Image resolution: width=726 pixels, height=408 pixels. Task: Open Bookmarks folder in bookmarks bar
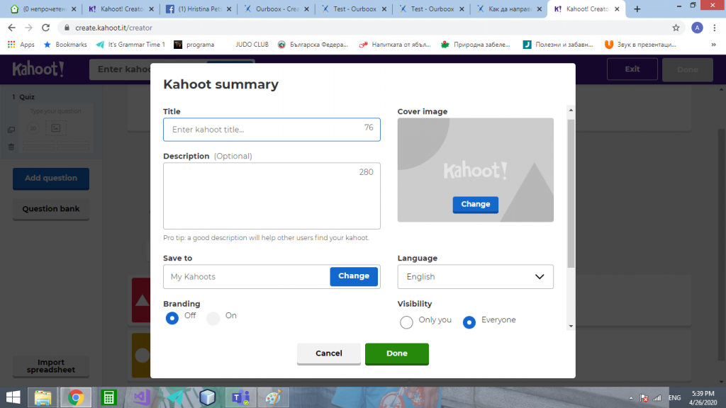(65, 45)
